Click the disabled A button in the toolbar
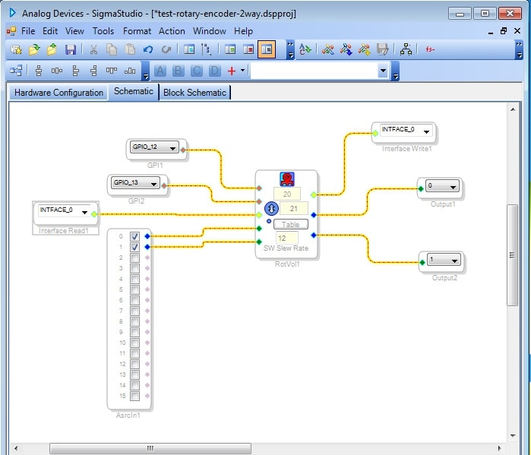This screenshot has width=531, height=455. [x=160, y=71]
